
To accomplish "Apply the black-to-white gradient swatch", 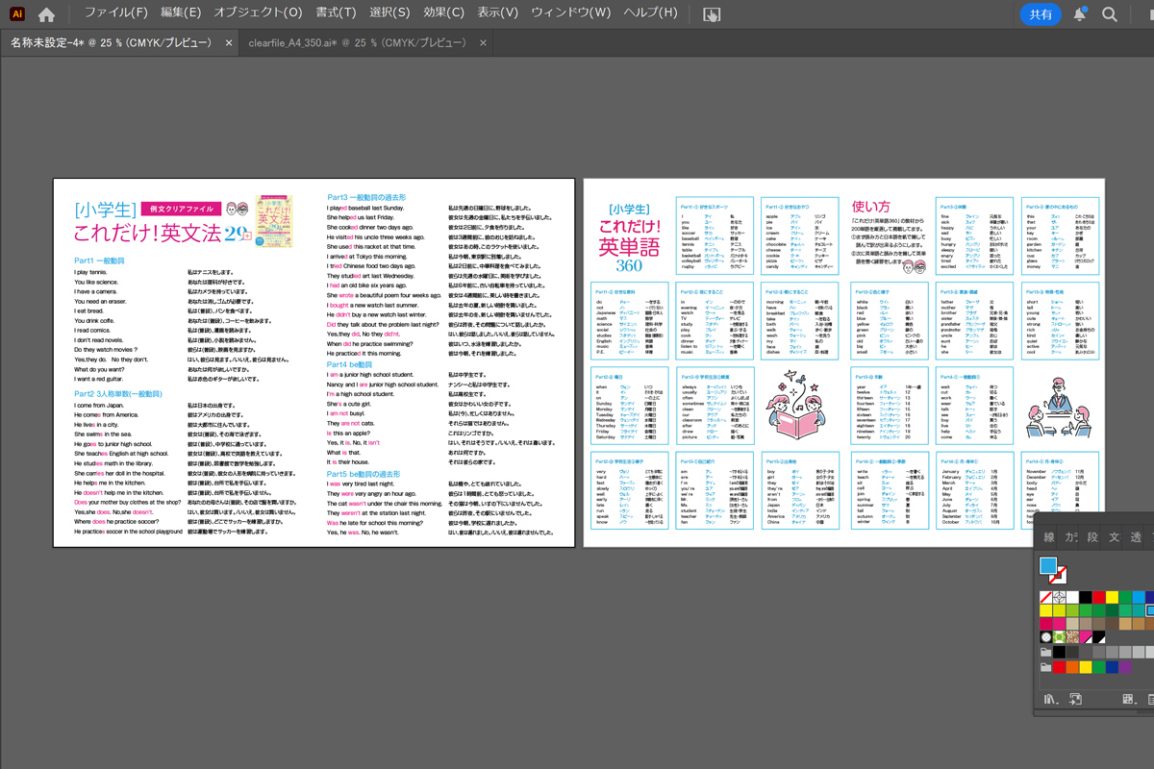I will pyautogui.click(x=1099, y=637).
